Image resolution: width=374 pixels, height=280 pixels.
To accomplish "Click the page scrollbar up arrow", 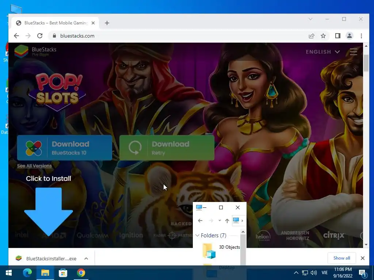I will click(x=366, y=46).
